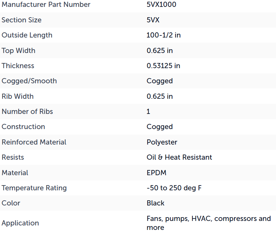This screenshot has height=233, width=276.
Task: Click the Section Size label
Action: click(x=21, y=20)
